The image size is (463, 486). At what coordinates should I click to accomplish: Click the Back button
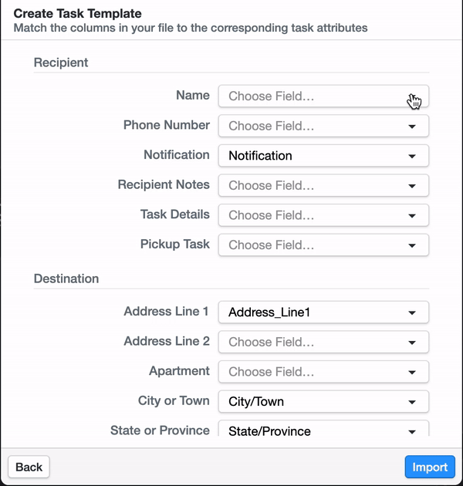click(x=29, y=467)
